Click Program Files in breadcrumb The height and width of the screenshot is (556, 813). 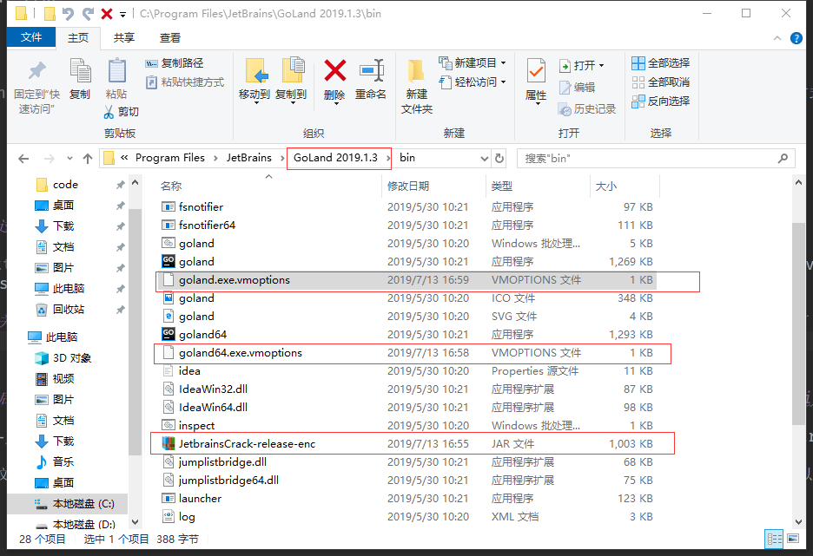169,158
